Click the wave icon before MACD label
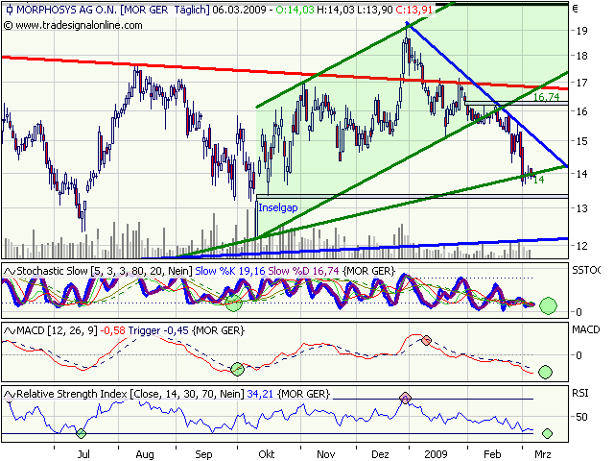The width and height of the screenshot is (614, 461). point(10,331)
